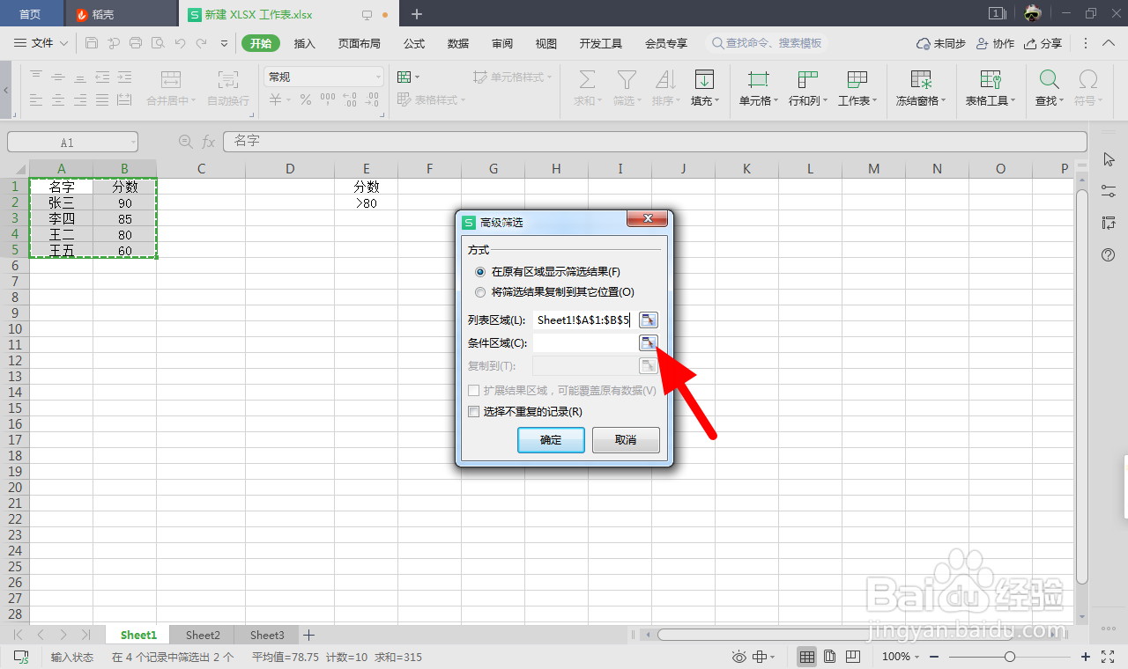Go to the 首页 home tab
The image size is (1128, 669).
point(31,14)
